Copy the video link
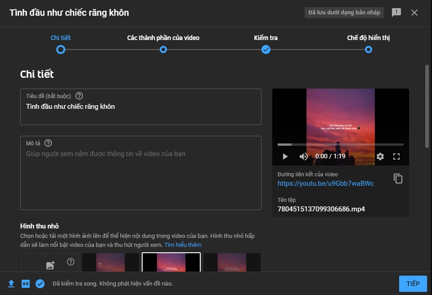 tap(398, 179)
